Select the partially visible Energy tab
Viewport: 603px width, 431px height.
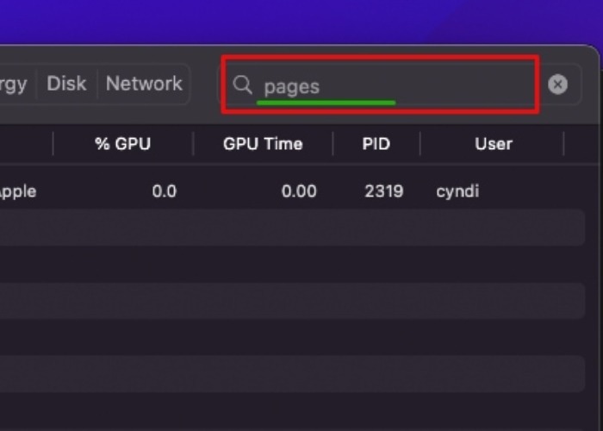coord(13,84)
